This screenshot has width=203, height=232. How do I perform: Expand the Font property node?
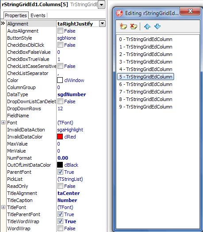pyautogui.click(x=3, y=123)
